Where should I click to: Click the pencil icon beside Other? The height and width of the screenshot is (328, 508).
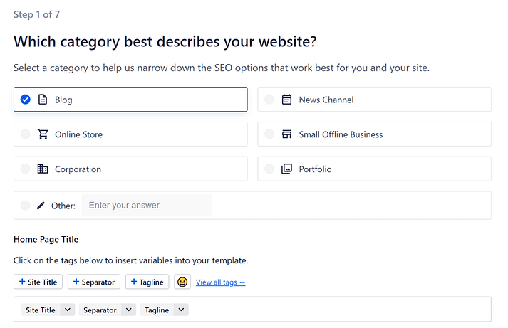41,206
